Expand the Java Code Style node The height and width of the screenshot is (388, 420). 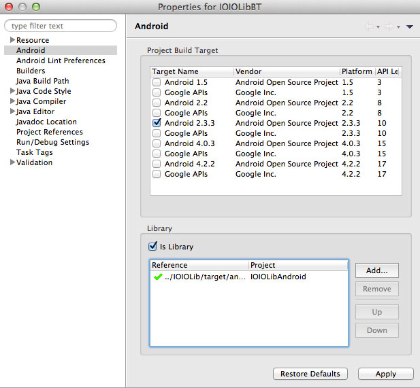click(12, 90)
